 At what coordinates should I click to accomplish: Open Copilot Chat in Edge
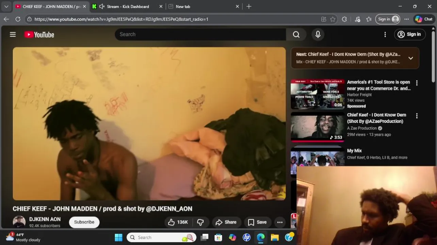[424, 19]
